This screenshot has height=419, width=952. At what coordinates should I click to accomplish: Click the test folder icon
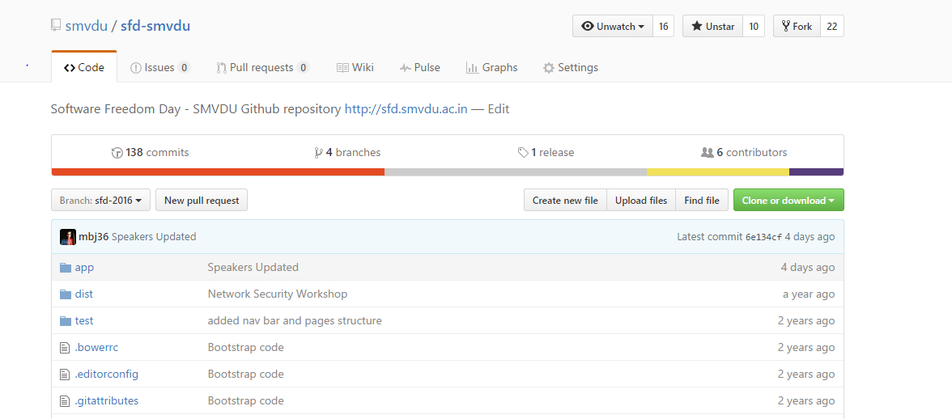(x=66, y=321)
